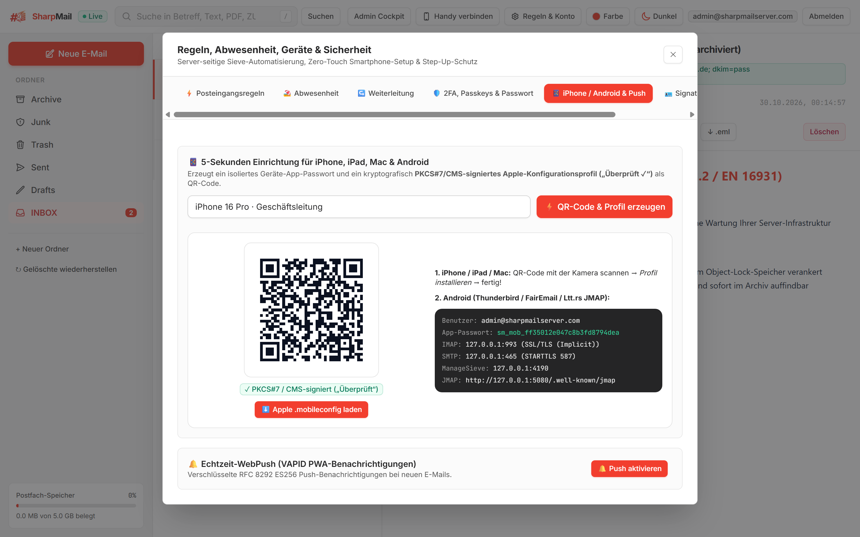Click the JMAP URL line
Image resolution: width=860 pixels, height=537 pixels.
(x=529, y=380)
